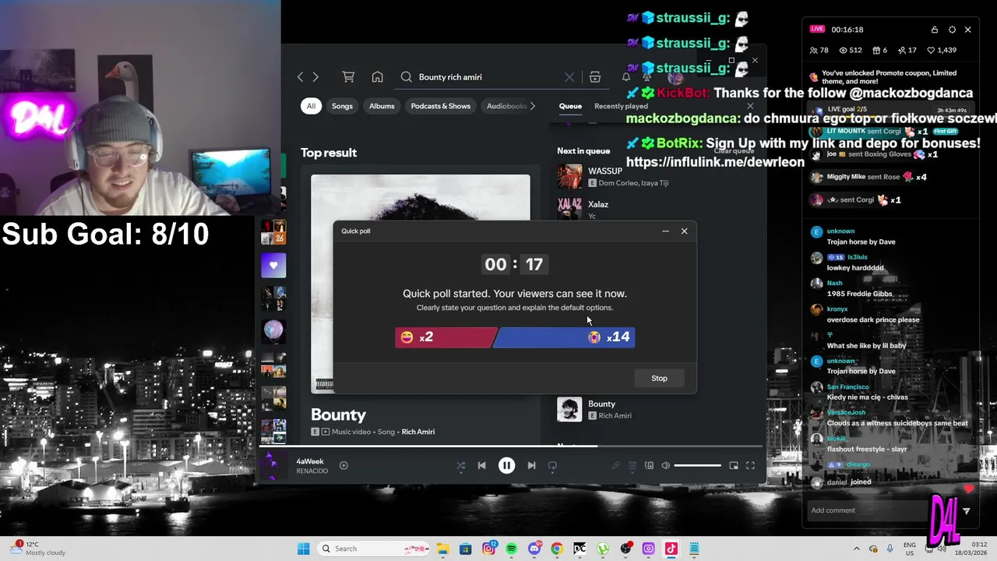Open Windows Start menu

[x=303, y=549]
